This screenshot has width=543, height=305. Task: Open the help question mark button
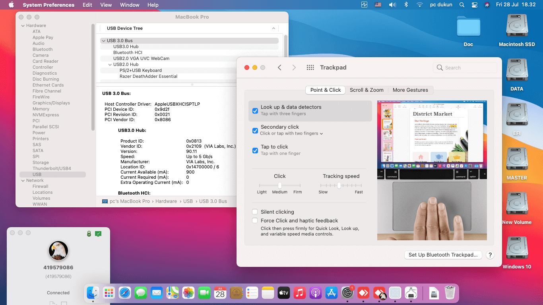[x=490, y=255]
